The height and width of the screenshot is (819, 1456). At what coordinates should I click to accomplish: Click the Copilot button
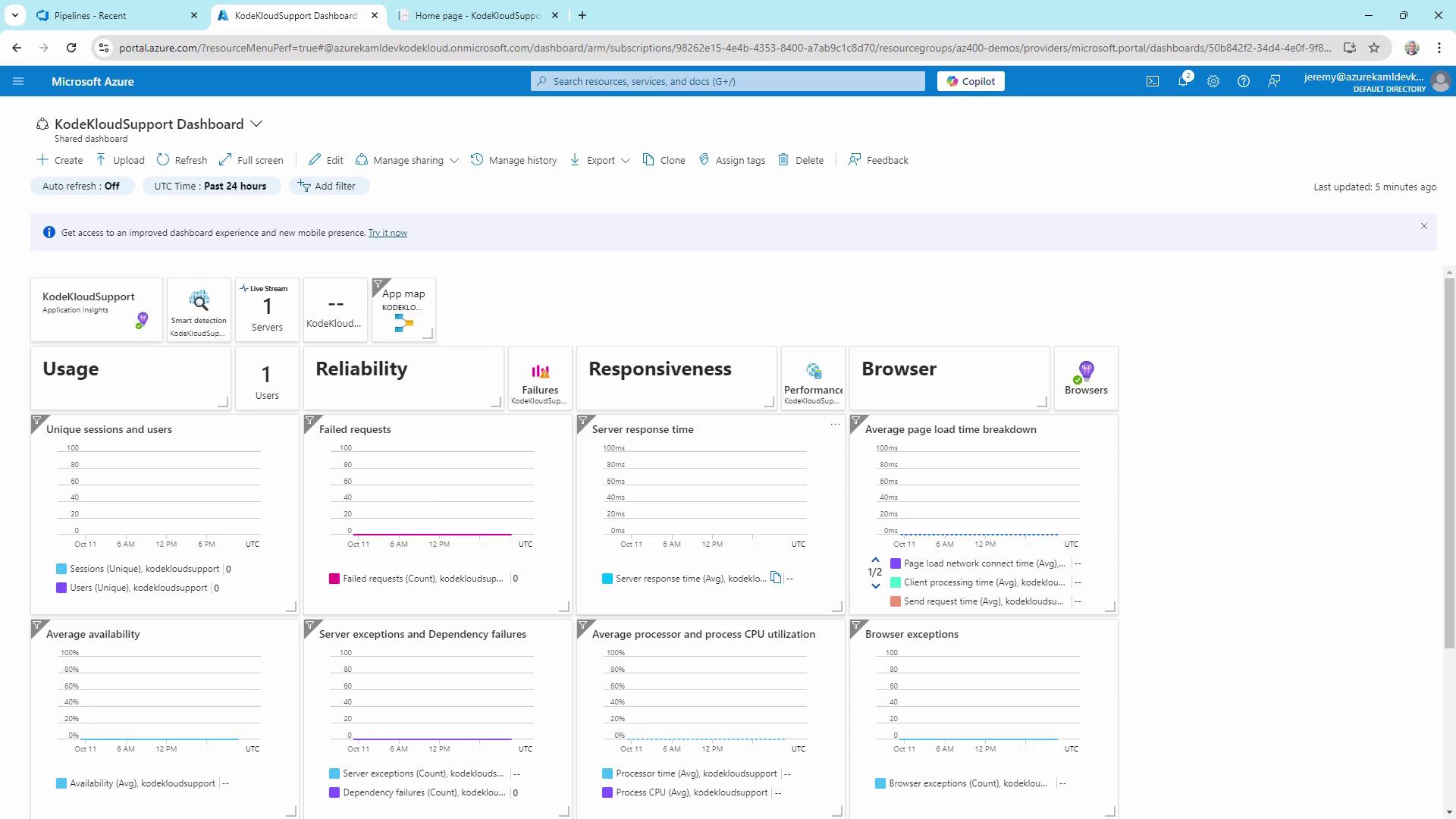click(x=971, y=81)
